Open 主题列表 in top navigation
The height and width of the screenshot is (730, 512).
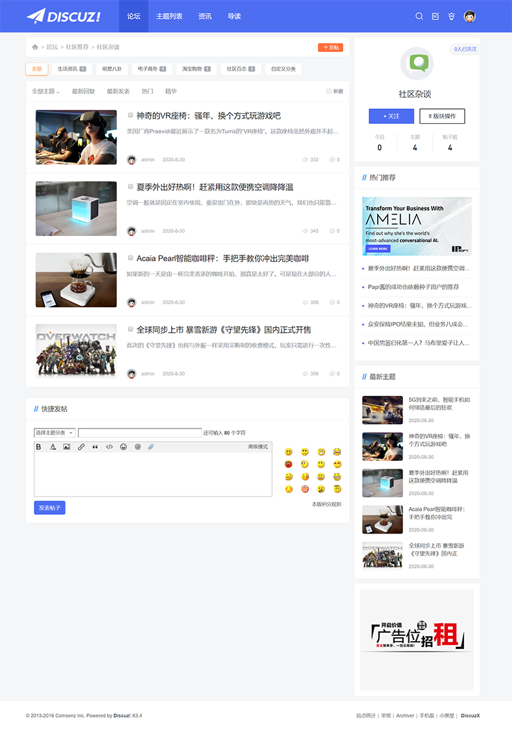[x=169, y=16]
